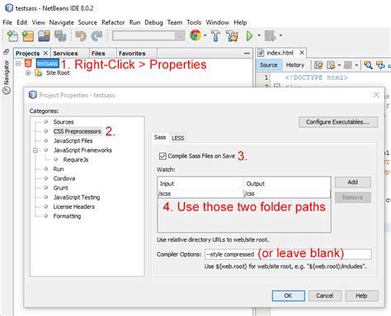Viewport: 391px width, 316px height.
Task: Click the dialog Help button
Action: [361, 295]
